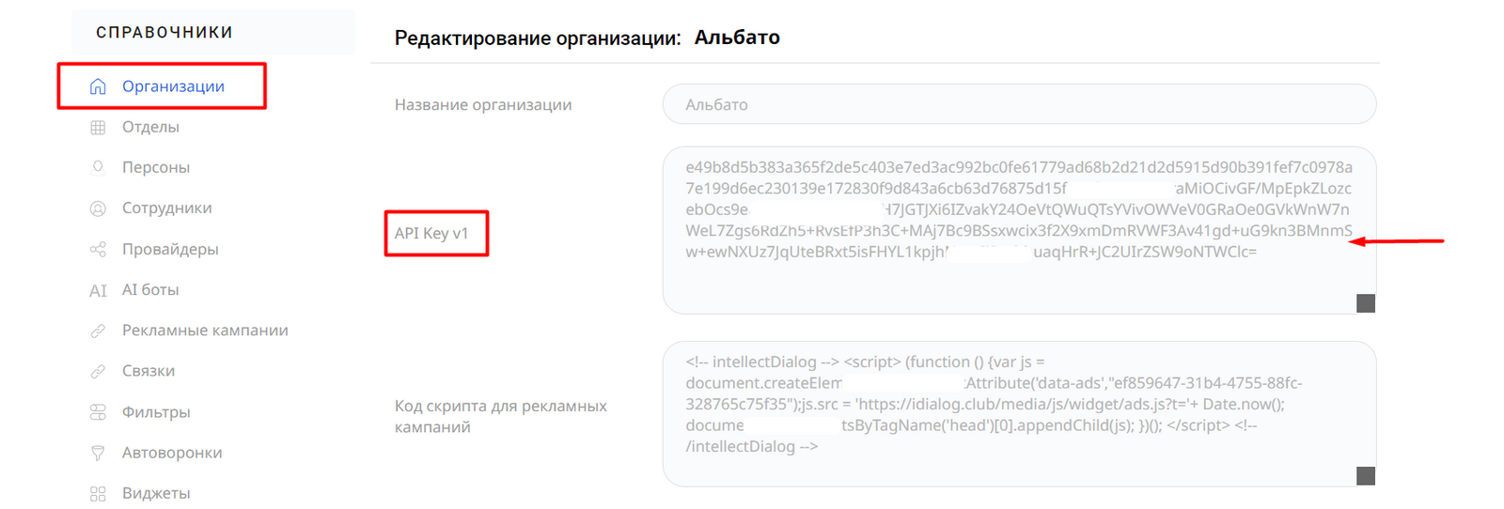The width and height of the screenshot is (1504, 509).
Task: Open the Виджеты section
Action: (x=156, y=494)
